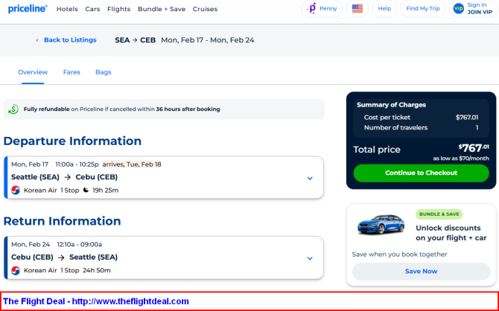Click the 'BUNDLE & SAVE' green badge
Screen dimensions: 499x311
pyautogui.click(x=439, y=214)
